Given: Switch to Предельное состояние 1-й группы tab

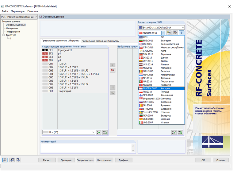Looking at the screenshot, I should coord(60,41).
